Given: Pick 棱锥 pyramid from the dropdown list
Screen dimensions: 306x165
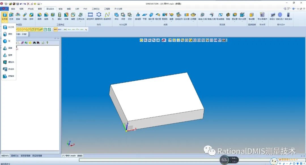Looking at the screenshot, I should [x=8, y=55].
